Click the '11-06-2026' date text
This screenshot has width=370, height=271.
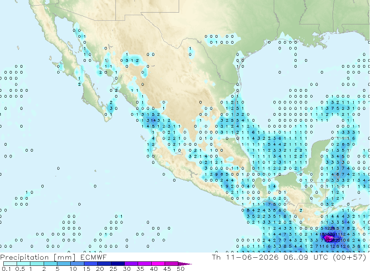tap(252, 257)
